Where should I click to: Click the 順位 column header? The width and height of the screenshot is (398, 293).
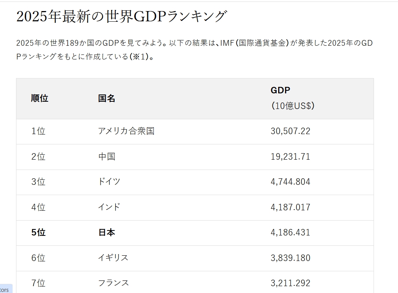(40, 98)
